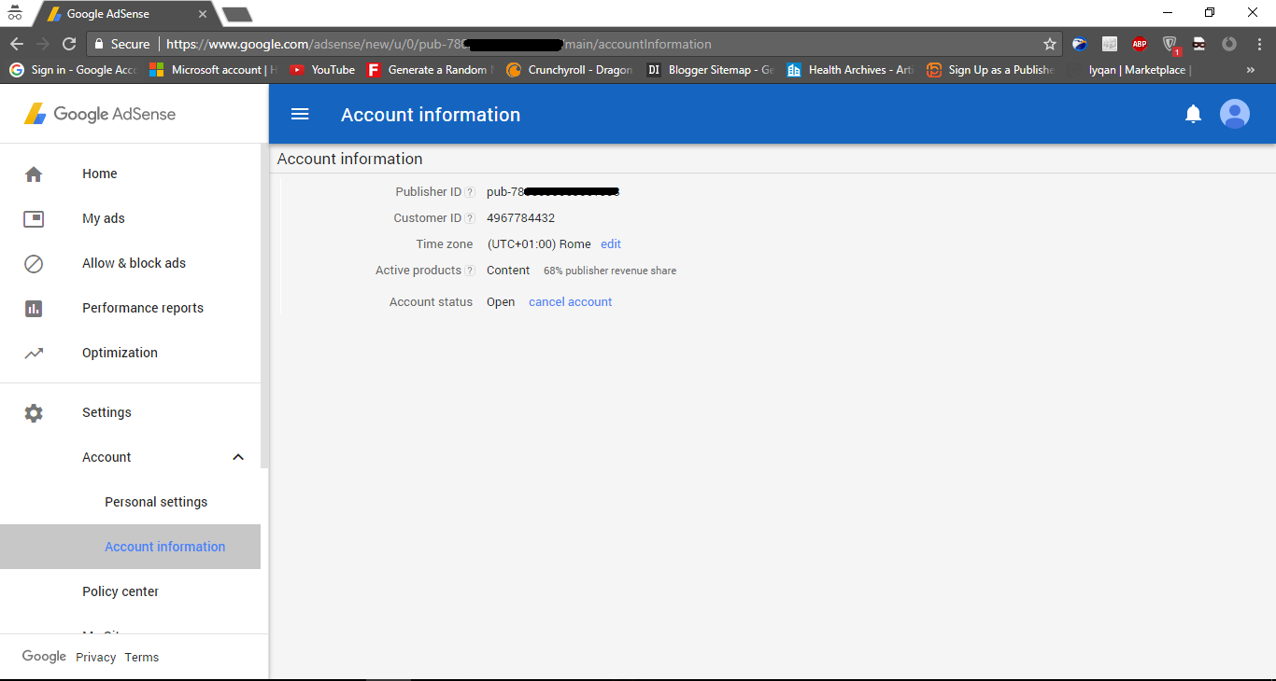Click the Google AdSense logo
1276x681 pixels.
(x=100, y=114)
